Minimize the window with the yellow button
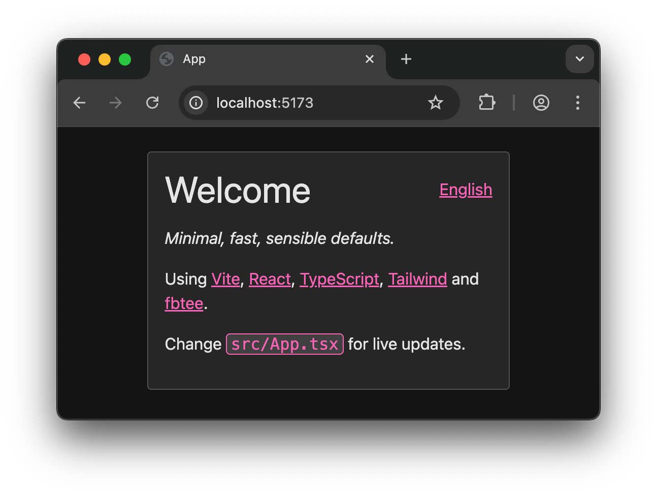Viewport: 657px width, 495px height. 105,59
